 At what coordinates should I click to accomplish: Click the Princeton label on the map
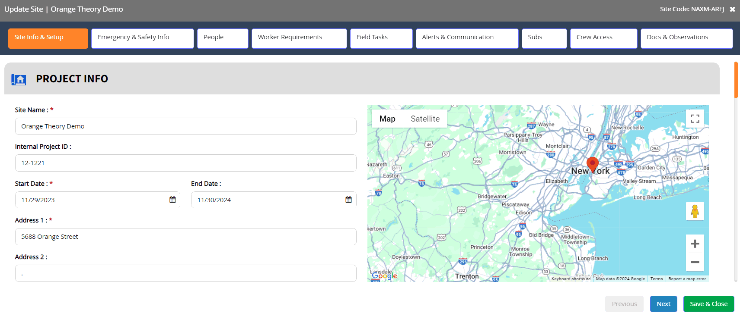(482, 247)
